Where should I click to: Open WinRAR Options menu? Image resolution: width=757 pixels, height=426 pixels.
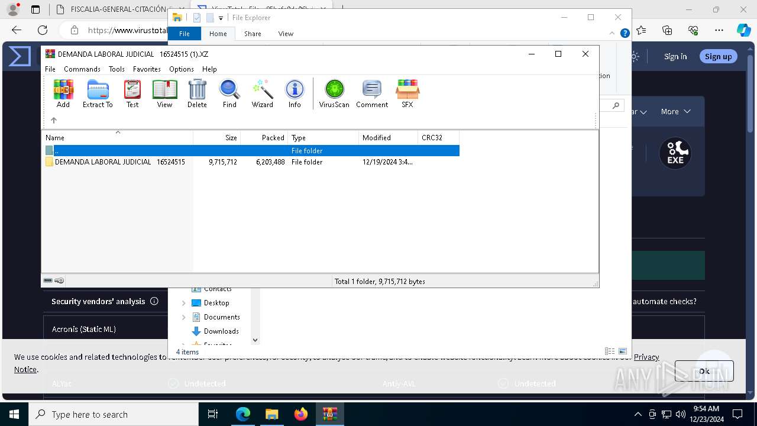pos(182,69)
